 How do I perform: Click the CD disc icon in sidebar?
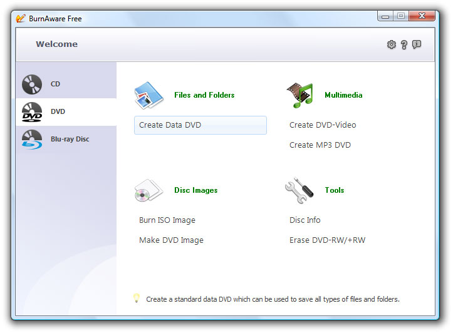click(x=32, y=85)
